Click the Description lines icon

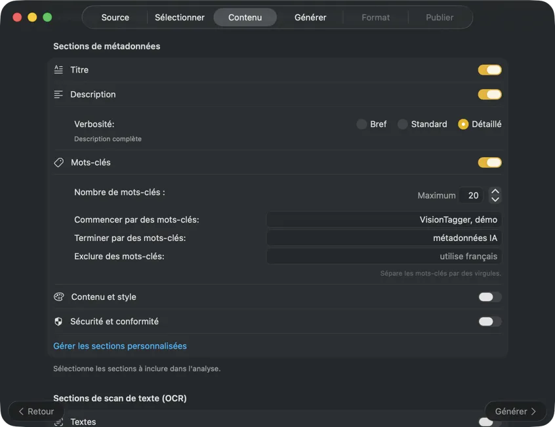click(58, 94)
